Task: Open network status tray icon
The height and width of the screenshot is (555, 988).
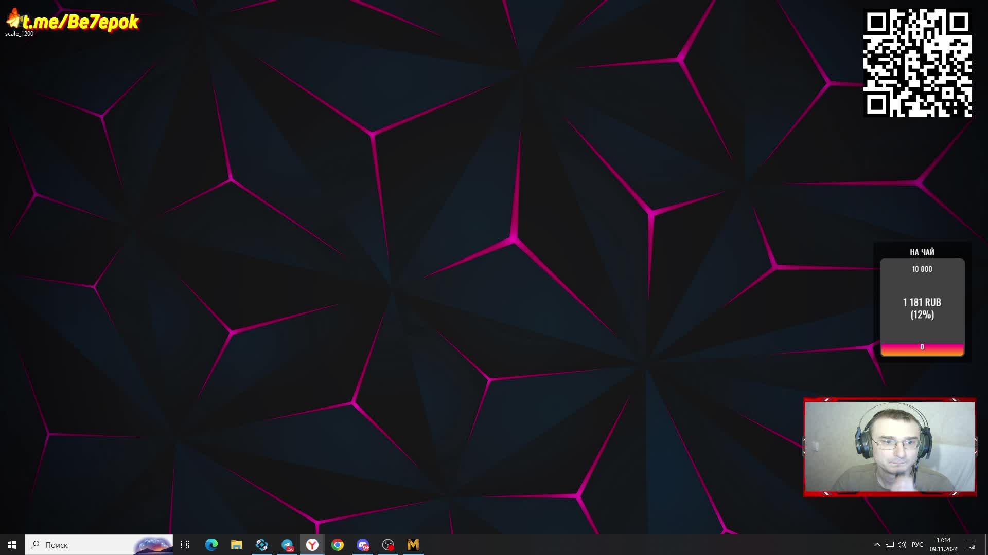Action: click(x=889, y=545)
